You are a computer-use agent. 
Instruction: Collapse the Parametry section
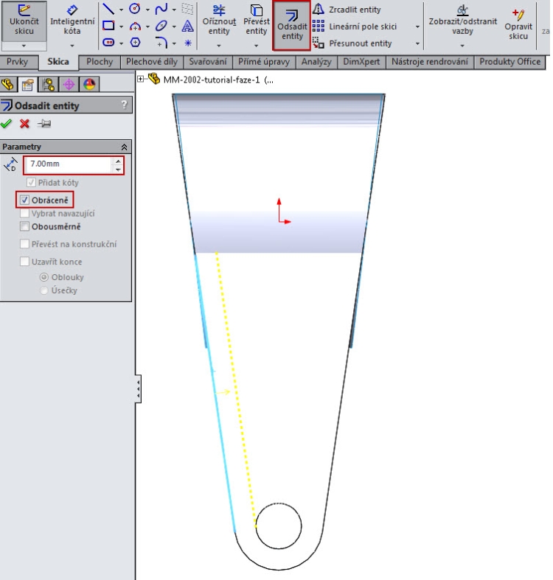pos(125,147)
